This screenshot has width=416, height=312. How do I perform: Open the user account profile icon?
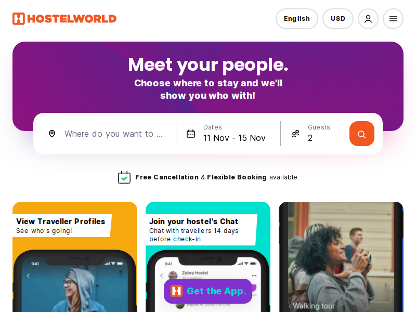368,19
